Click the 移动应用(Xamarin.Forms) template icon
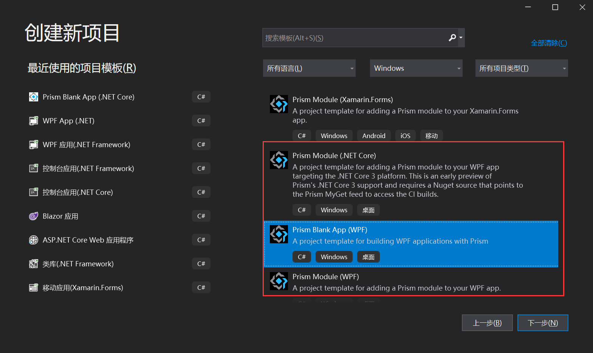Viewport: 593px width, 353px height. [34, 288]
